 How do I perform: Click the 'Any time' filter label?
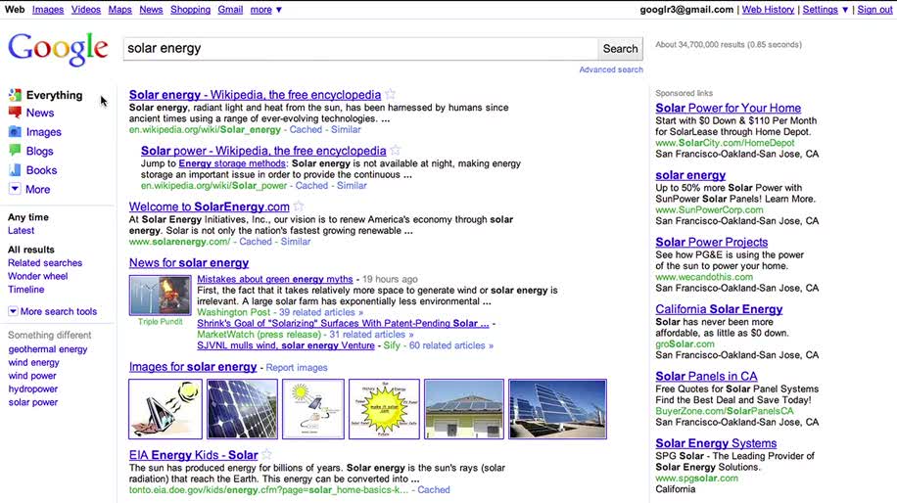[28, 217]
